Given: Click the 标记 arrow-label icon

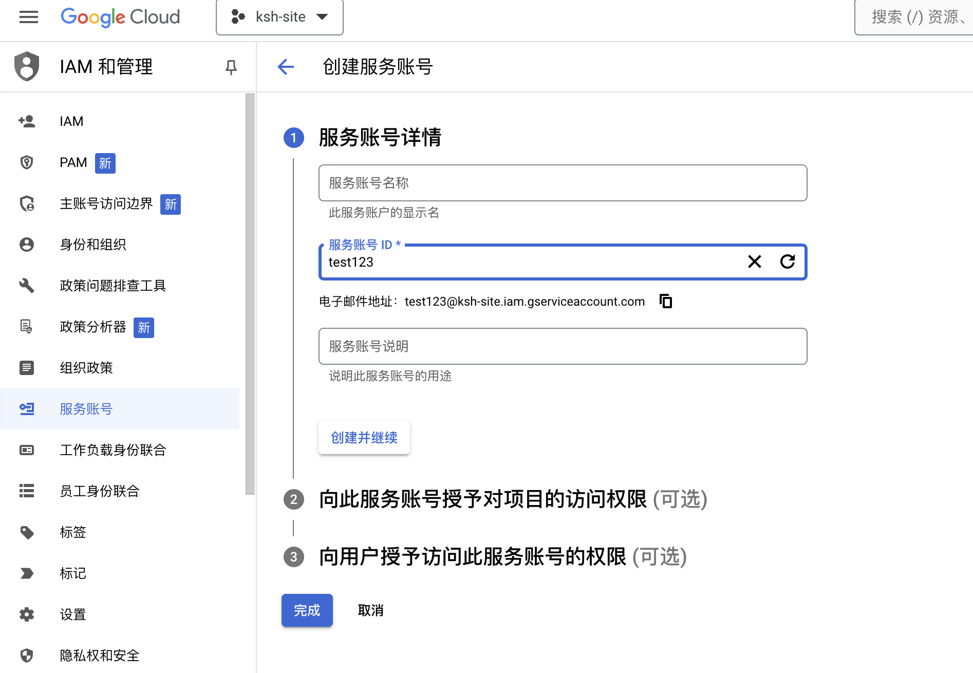Looking at the screenshot, I should (x=27, y=573).
